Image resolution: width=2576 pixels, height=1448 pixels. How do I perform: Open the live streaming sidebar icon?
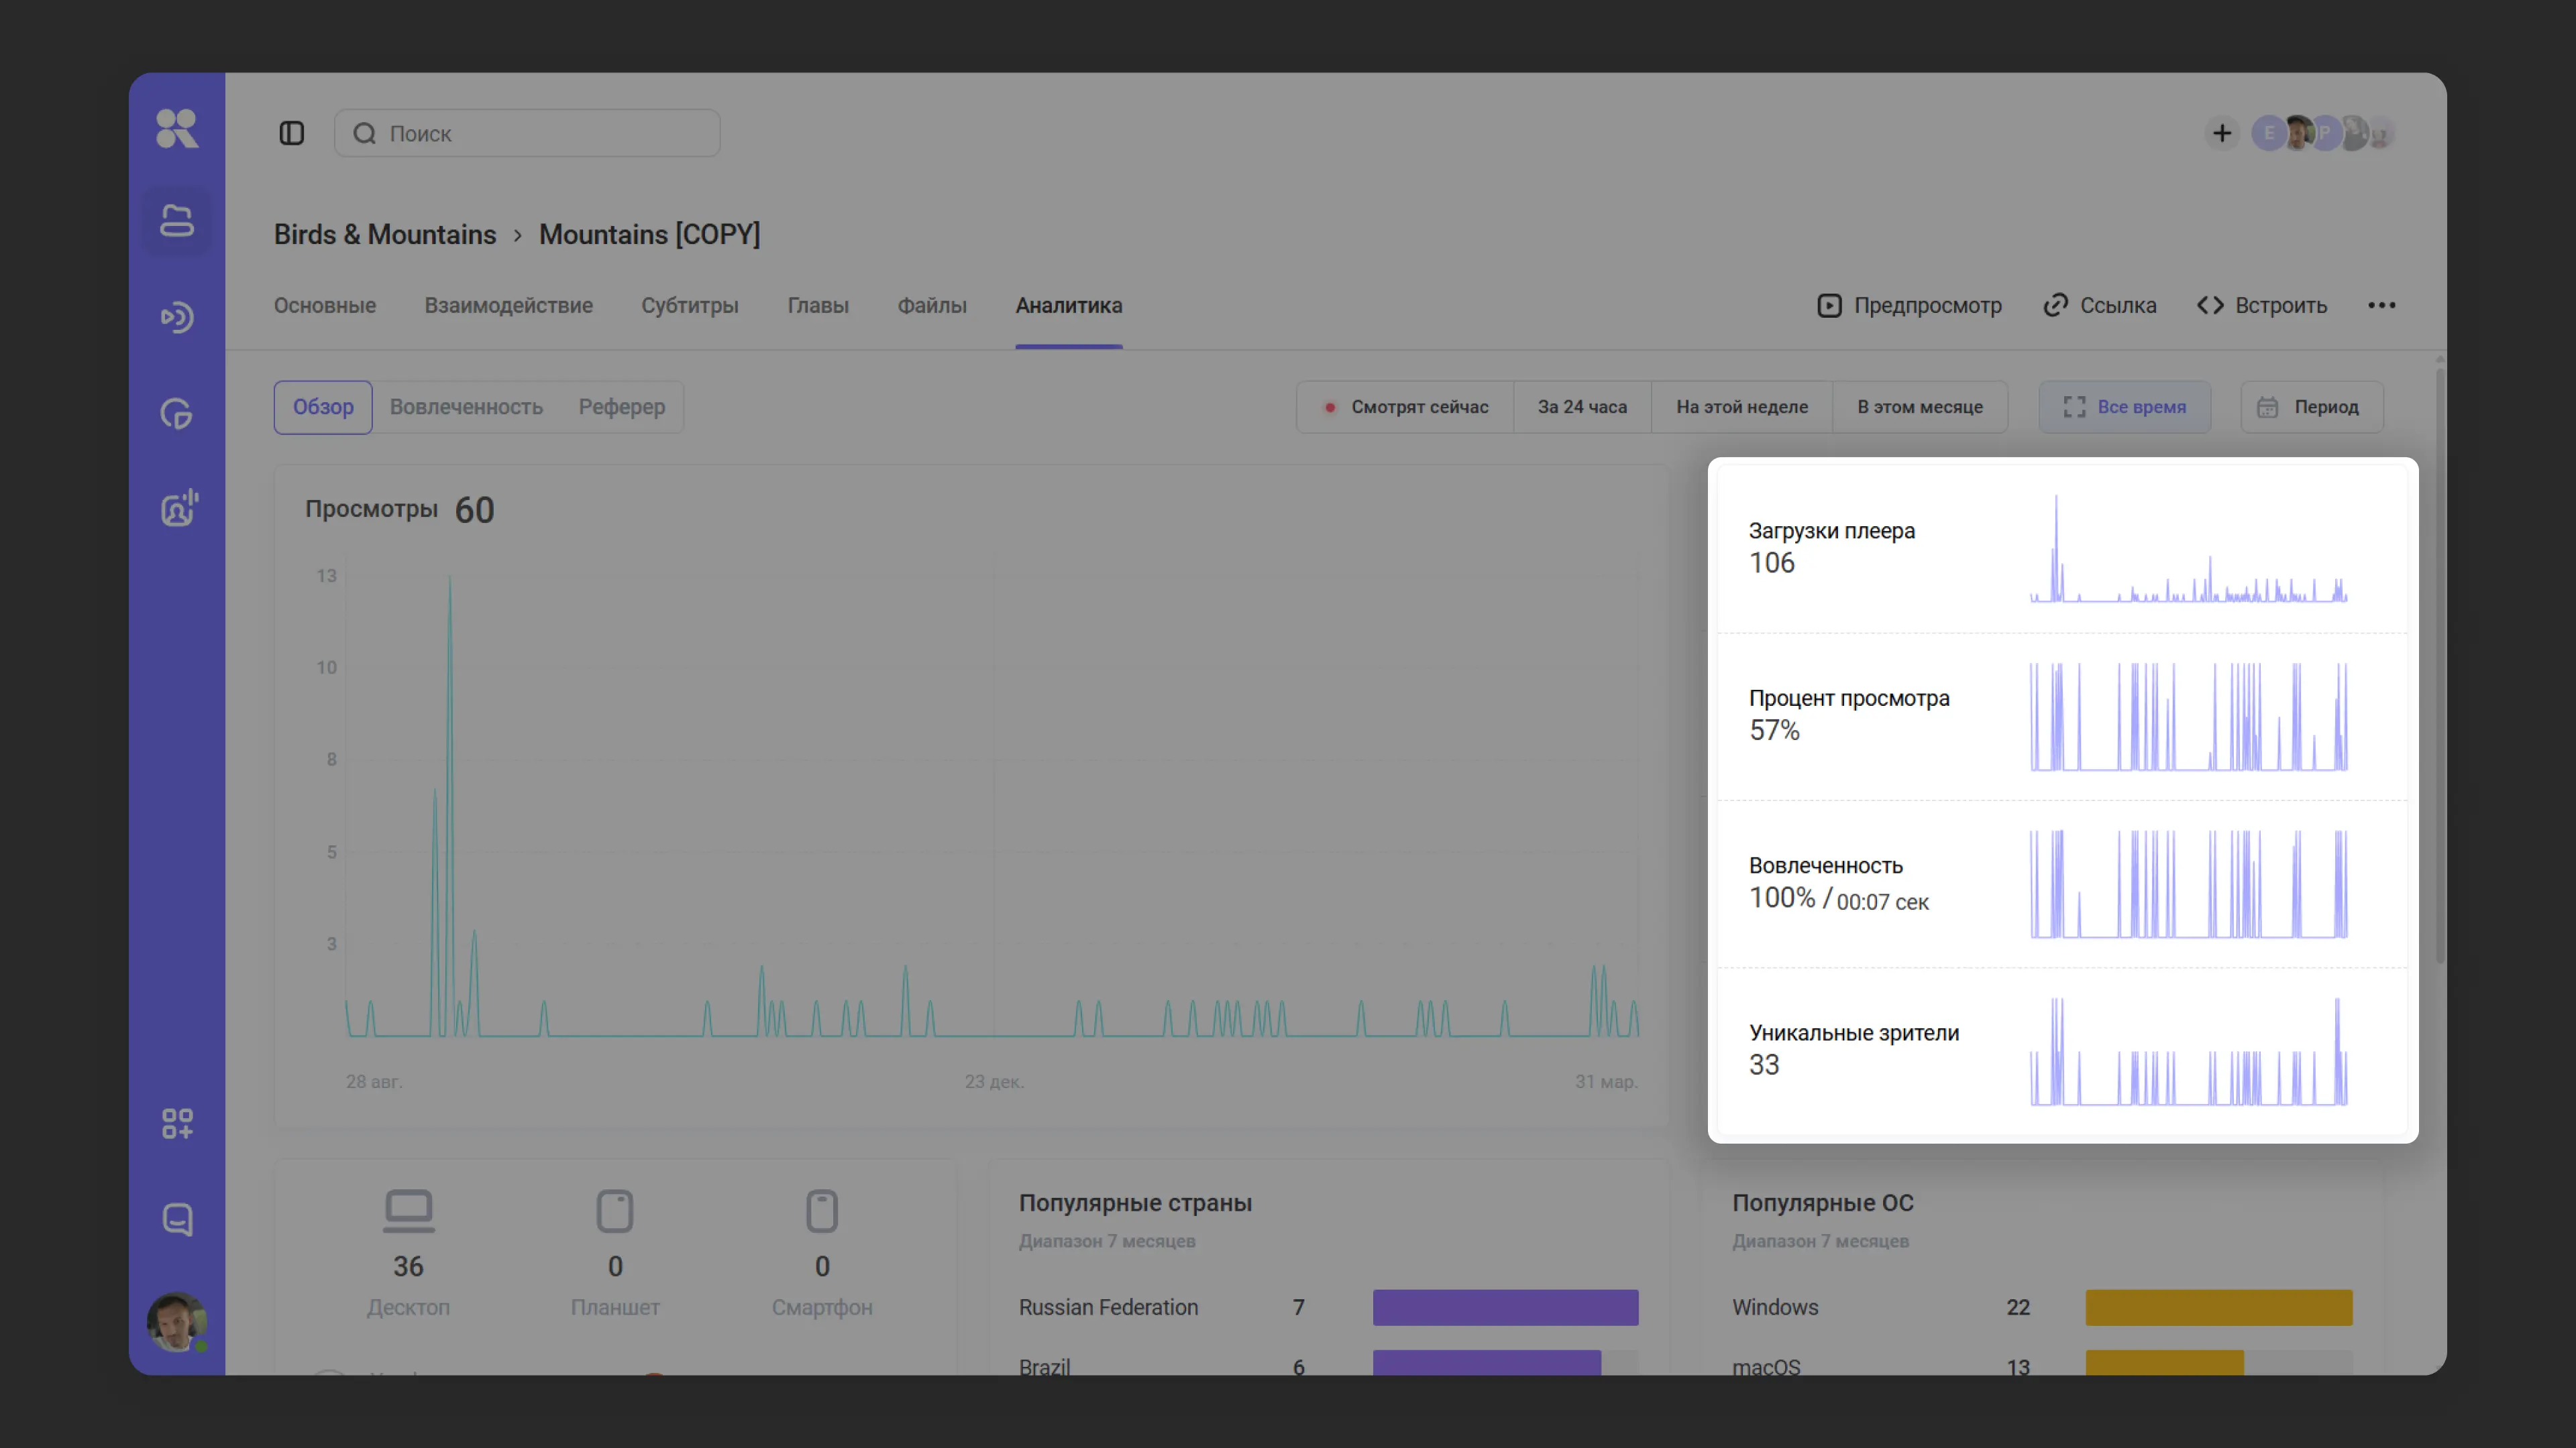click(177, 318)
